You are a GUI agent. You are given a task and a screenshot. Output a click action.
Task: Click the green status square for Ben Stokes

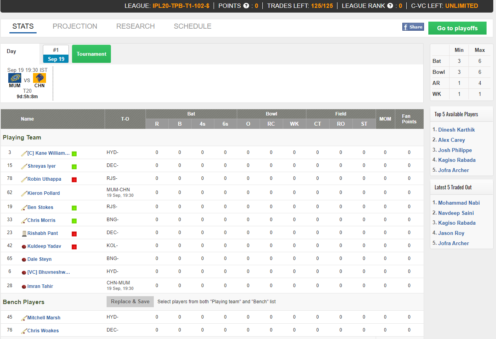(x=74, y=208)
